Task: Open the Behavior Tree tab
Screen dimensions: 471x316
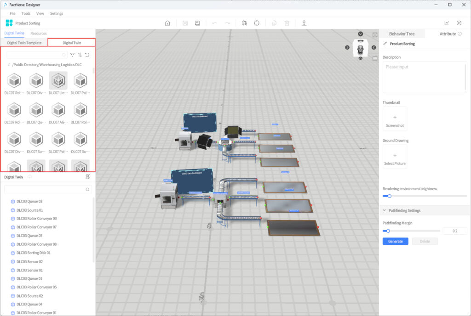Action: click(402, 34)
